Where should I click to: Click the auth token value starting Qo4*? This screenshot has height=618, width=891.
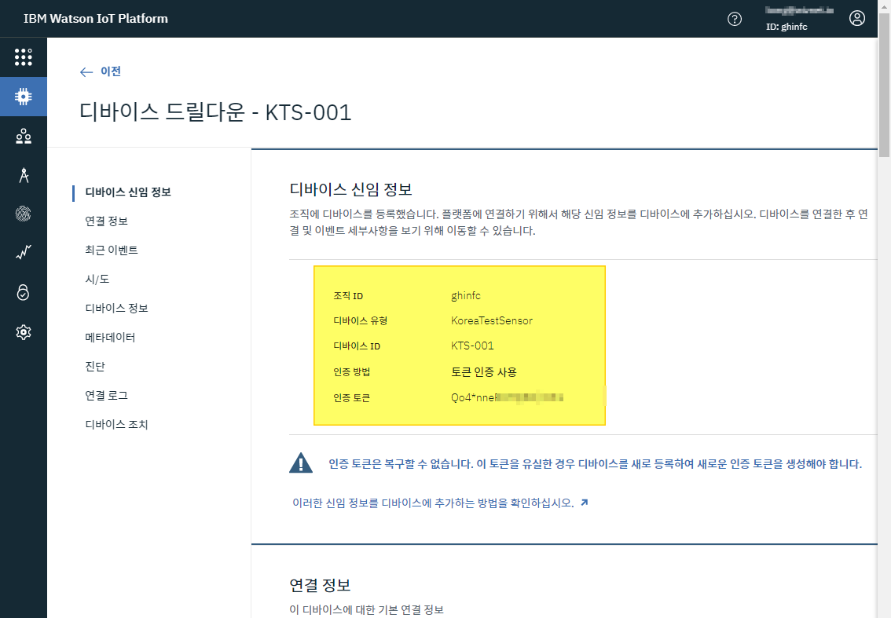pyautogui.click(x=507, y=397)
